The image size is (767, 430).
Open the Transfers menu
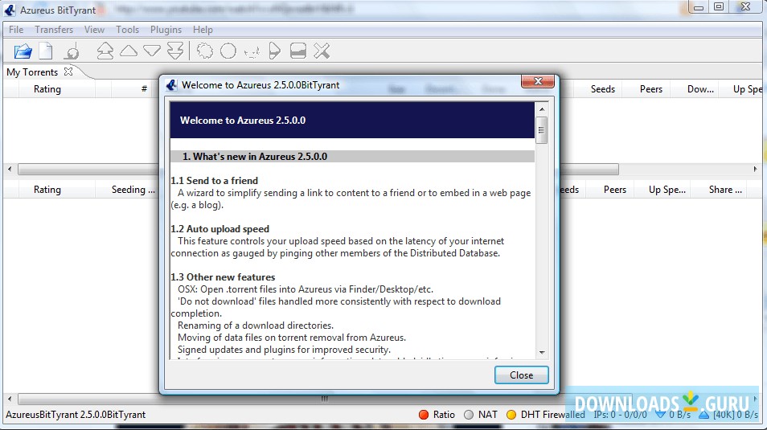54,30
